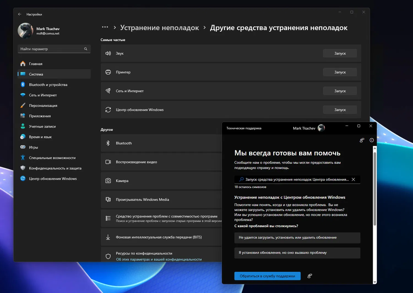The width and height of the screenshot is (413, 293).
Task: Click the speaker icon in the Звук row
Action: click(x=108, y=53)
